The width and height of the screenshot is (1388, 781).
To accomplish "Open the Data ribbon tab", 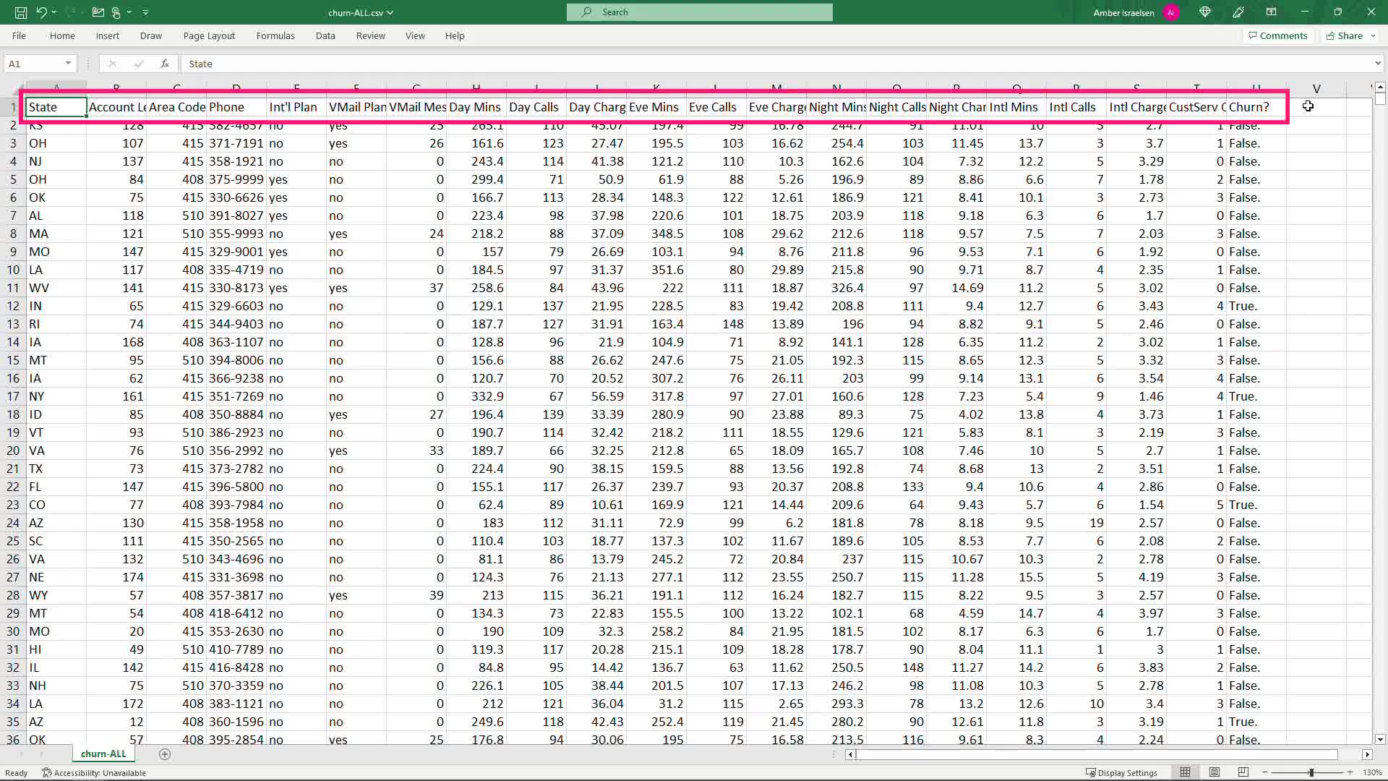I will point(325,35).
